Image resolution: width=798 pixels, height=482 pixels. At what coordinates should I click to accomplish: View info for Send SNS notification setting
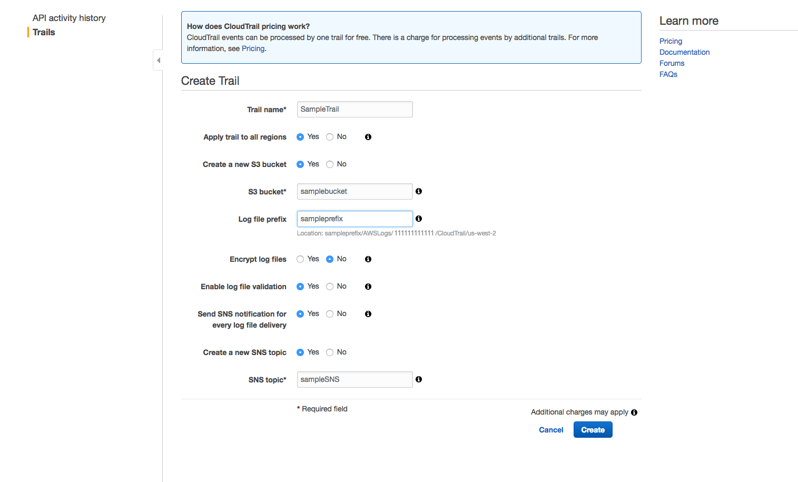pyautogui.click(x=368, y=313)
